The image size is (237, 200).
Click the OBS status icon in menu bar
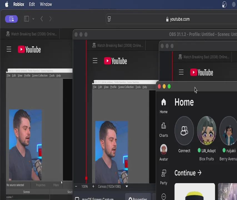click(x=224, y=4)
